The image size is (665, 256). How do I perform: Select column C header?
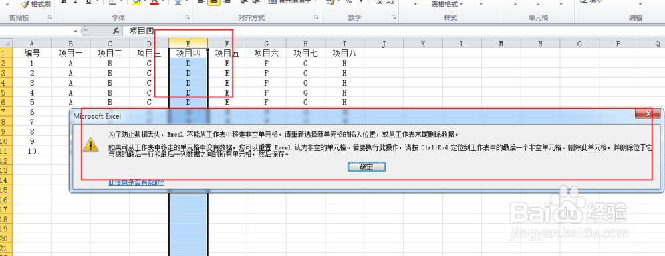pos(110,44)
